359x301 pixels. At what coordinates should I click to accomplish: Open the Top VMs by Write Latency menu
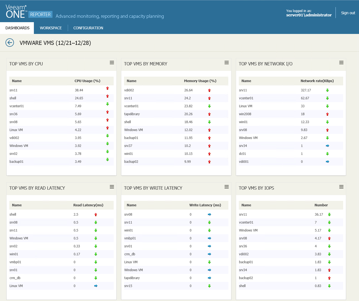pyautogui.click(x=226, y=187)
